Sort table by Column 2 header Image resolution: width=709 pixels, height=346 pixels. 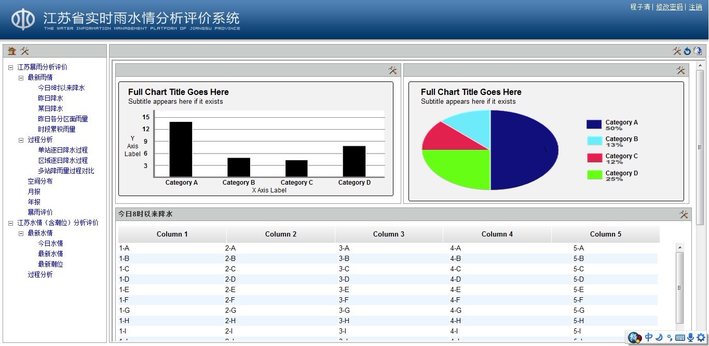(281, 234)
